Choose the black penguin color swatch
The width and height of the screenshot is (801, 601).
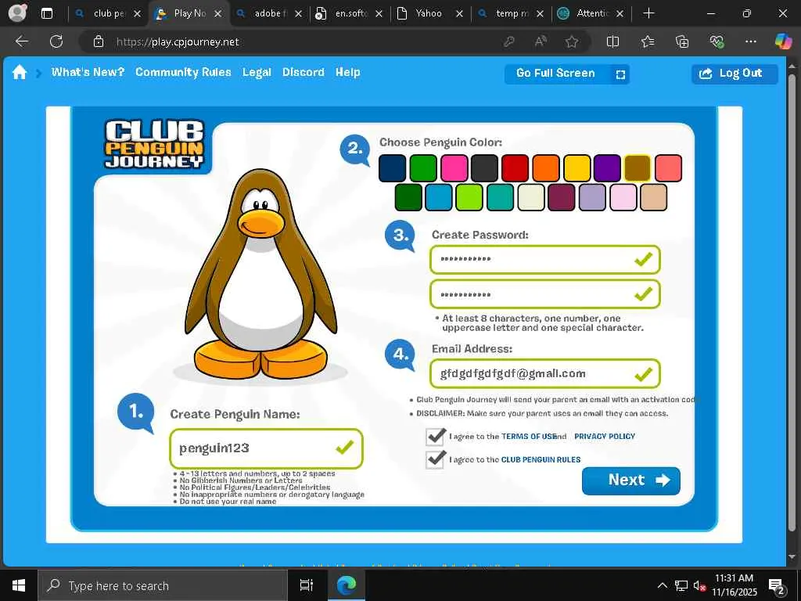[x=484, y=168]
